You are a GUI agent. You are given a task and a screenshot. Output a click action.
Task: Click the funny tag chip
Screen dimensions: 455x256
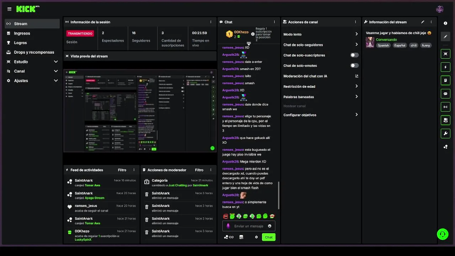[426, 46]
